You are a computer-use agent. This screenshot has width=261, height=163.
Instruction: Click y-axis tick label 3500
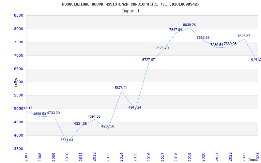19,149
